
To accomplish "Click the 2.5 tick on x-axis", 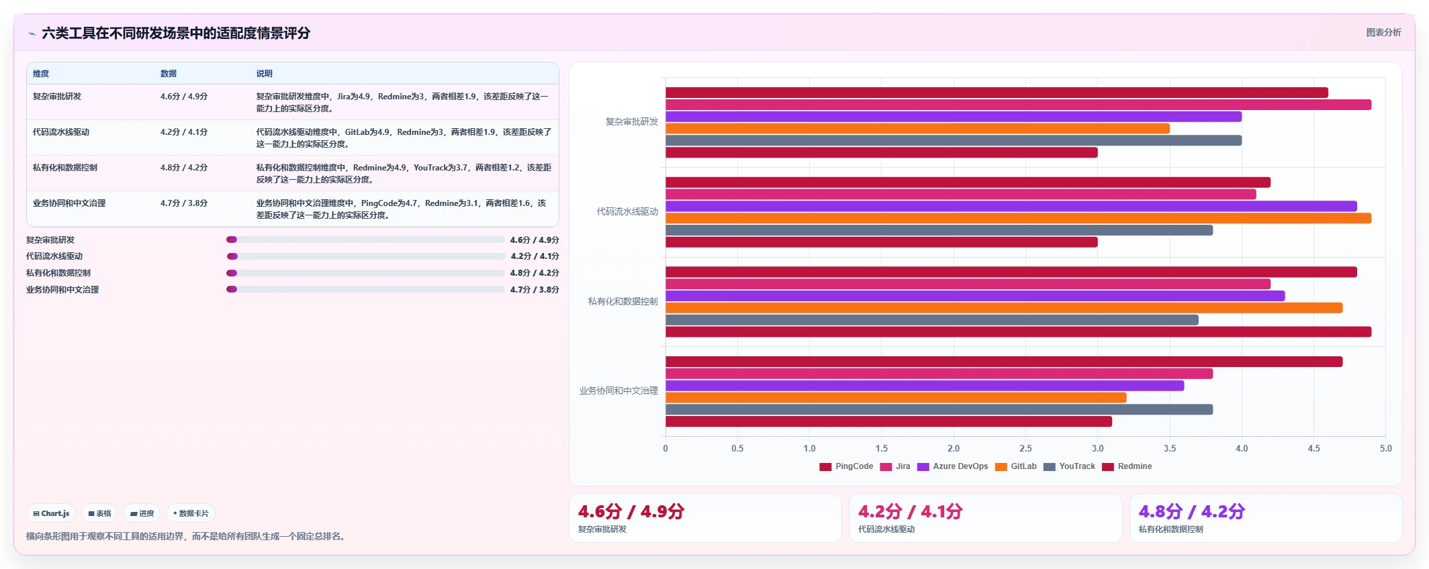I will point(1025,449).
